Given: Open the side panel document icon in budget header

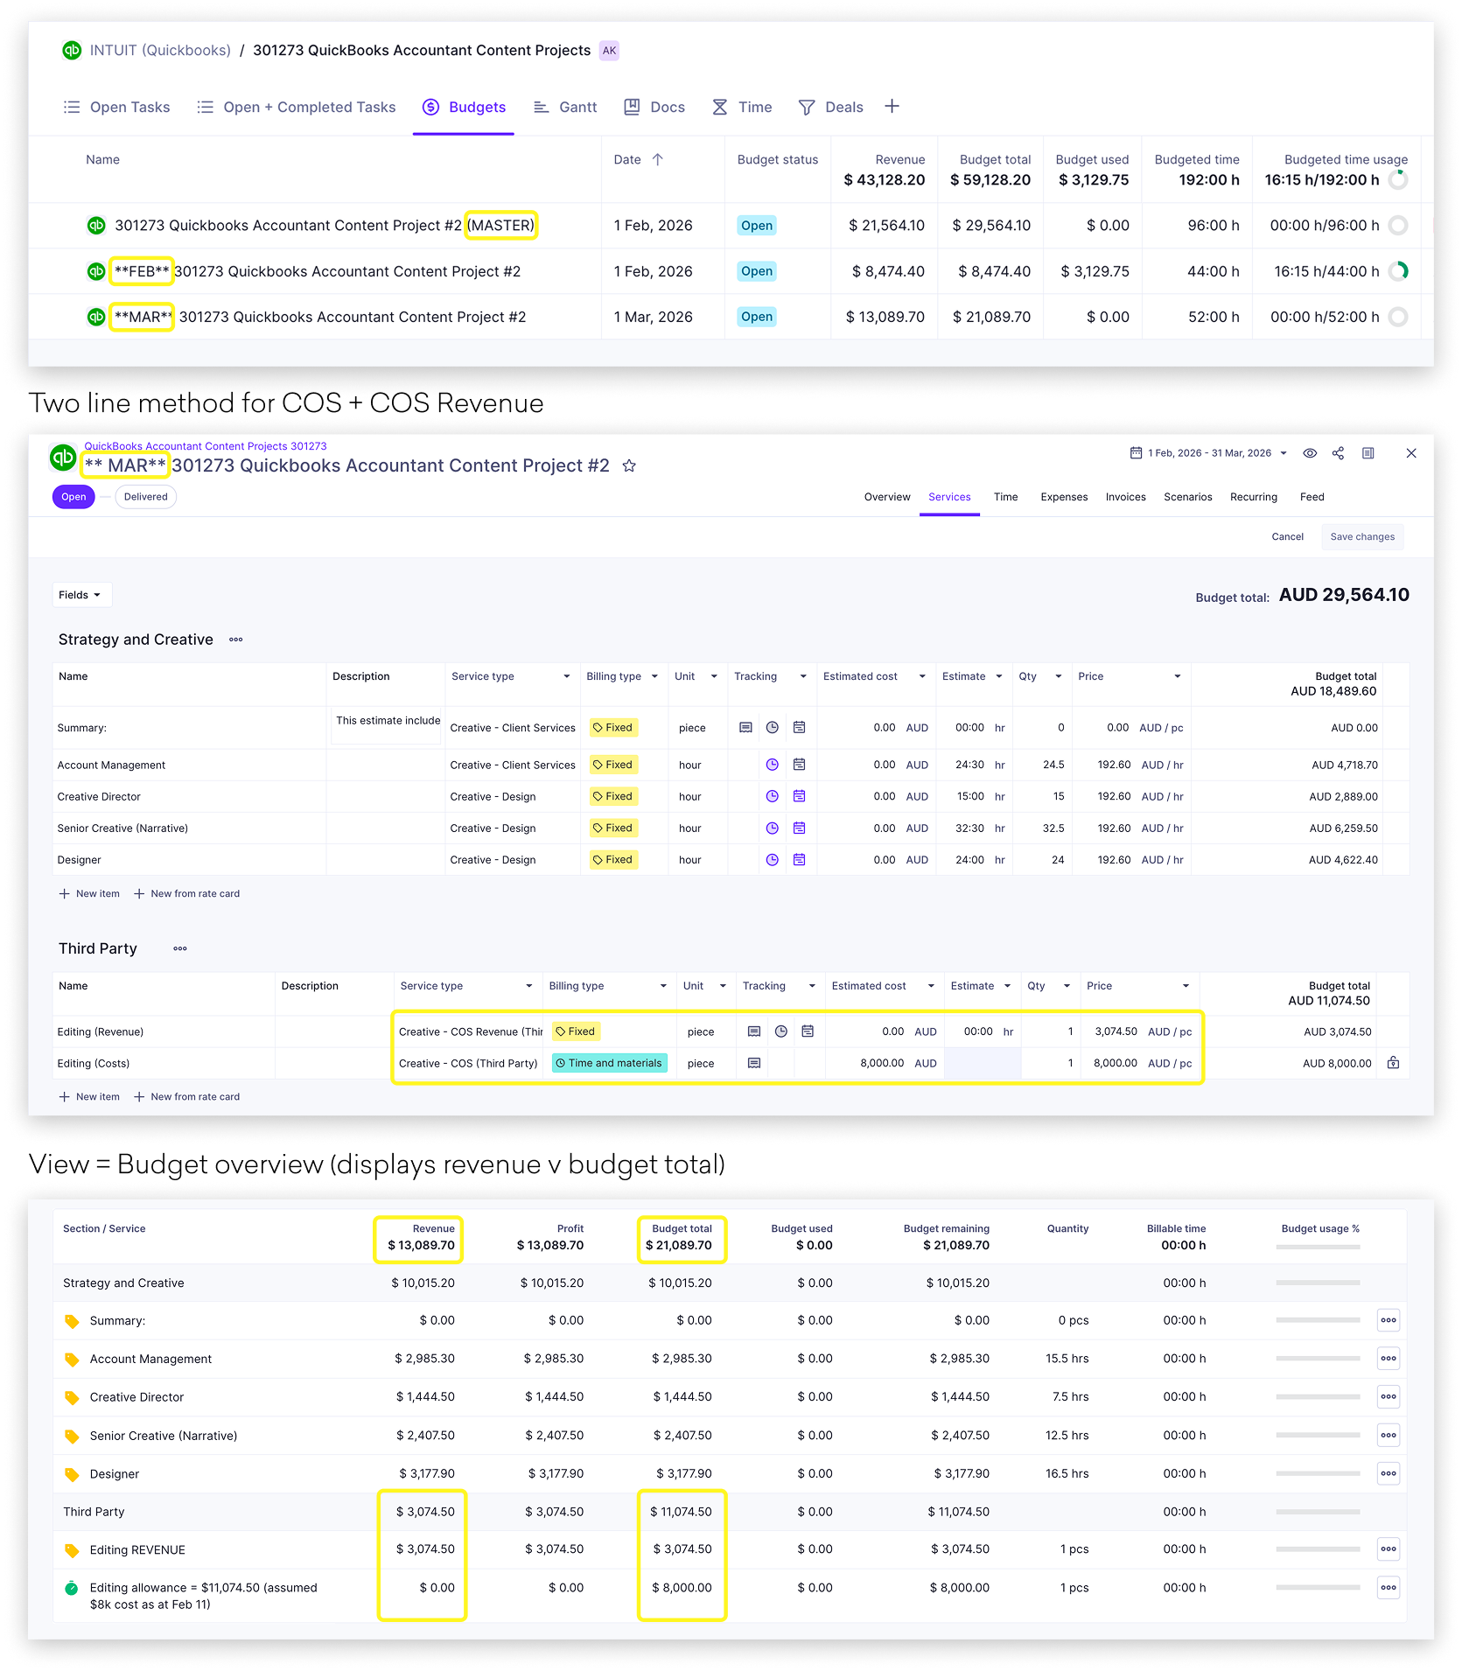Looking at the screenshot, I should pyautogui.click(x=1368, y=453).
